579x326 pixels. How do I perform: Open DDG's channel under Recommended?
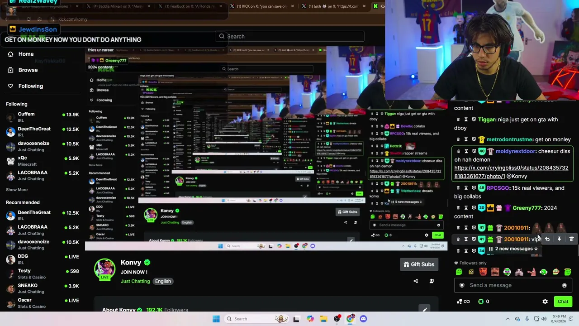coord(43,259)
